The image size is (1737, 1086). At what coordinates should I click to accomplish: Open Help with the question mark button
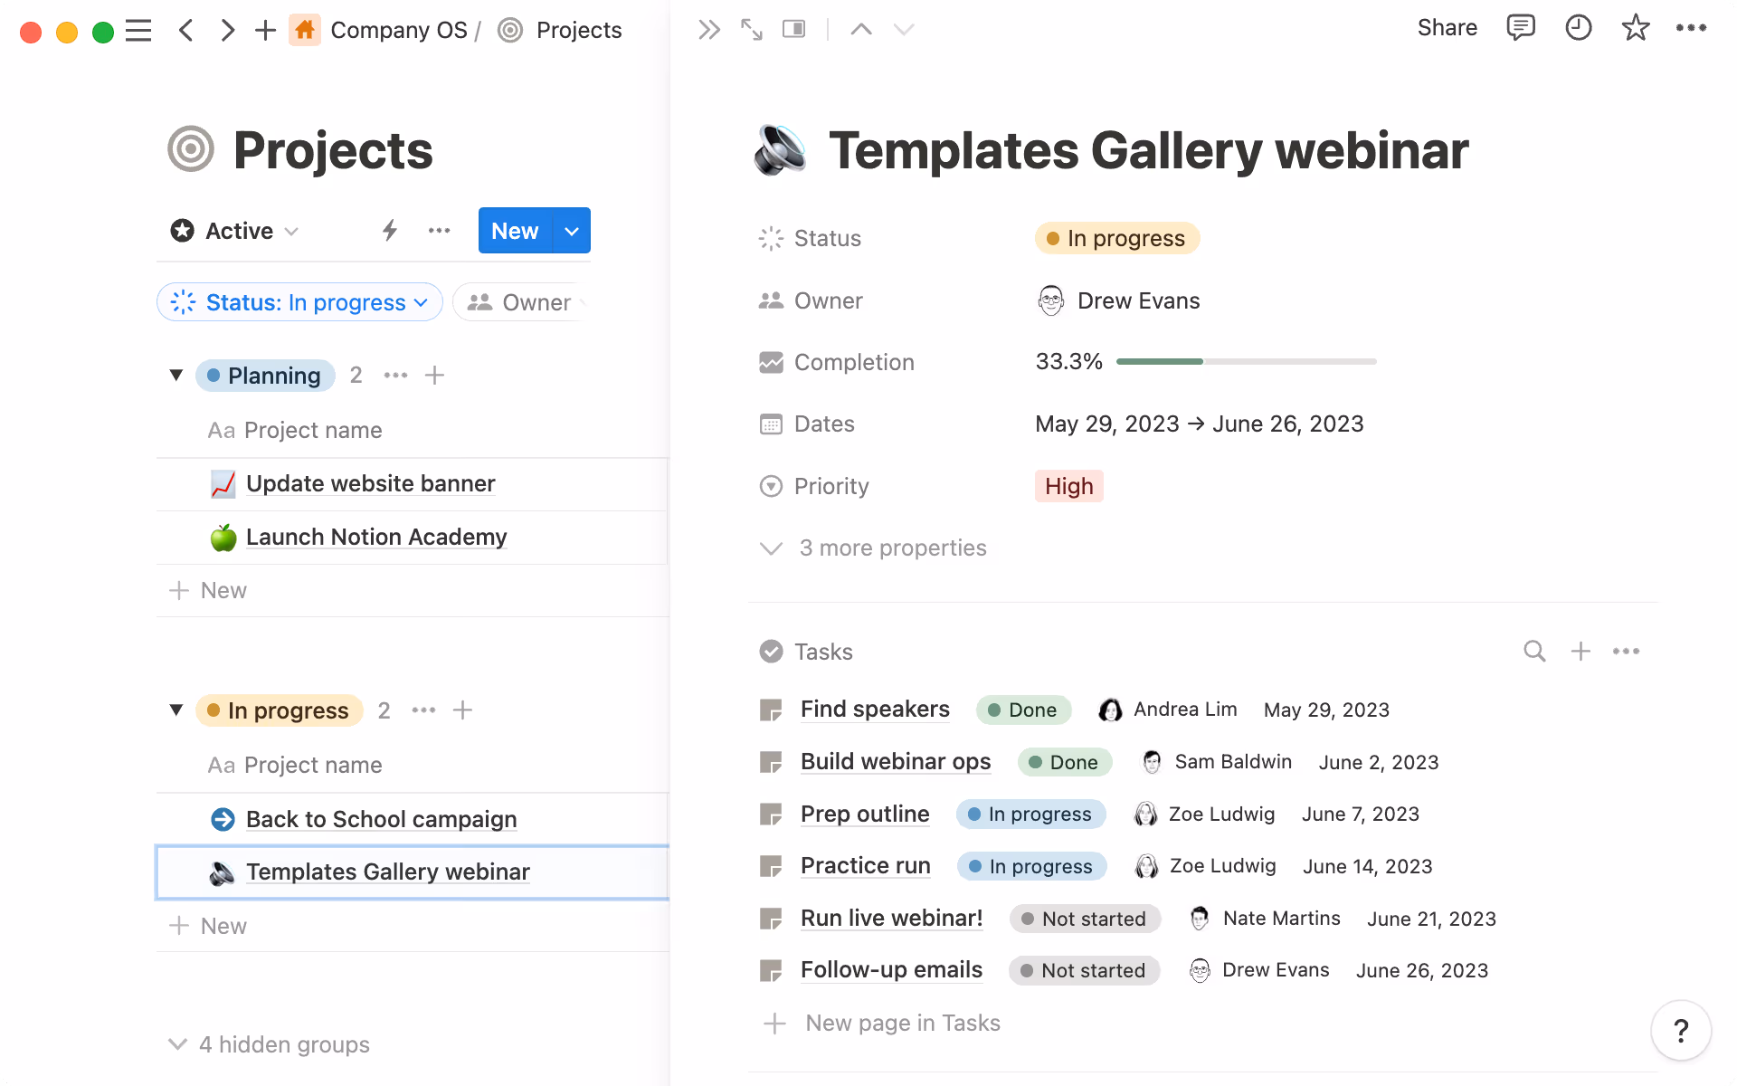coord(1681,1030)
